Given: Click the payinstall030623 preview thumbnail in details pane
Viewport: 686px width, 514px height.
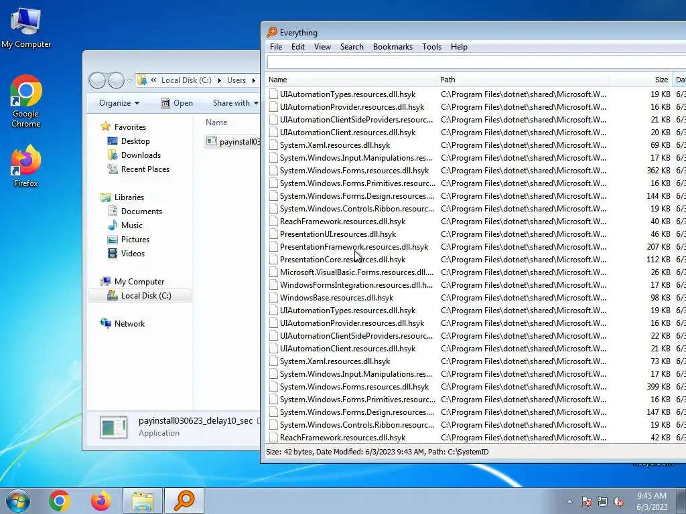Looking at the screenshot, I should [x=114, y=427].
